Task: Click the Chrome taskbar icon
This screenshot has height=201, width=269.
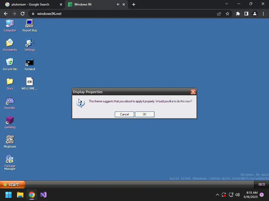Action: point(32,195)
